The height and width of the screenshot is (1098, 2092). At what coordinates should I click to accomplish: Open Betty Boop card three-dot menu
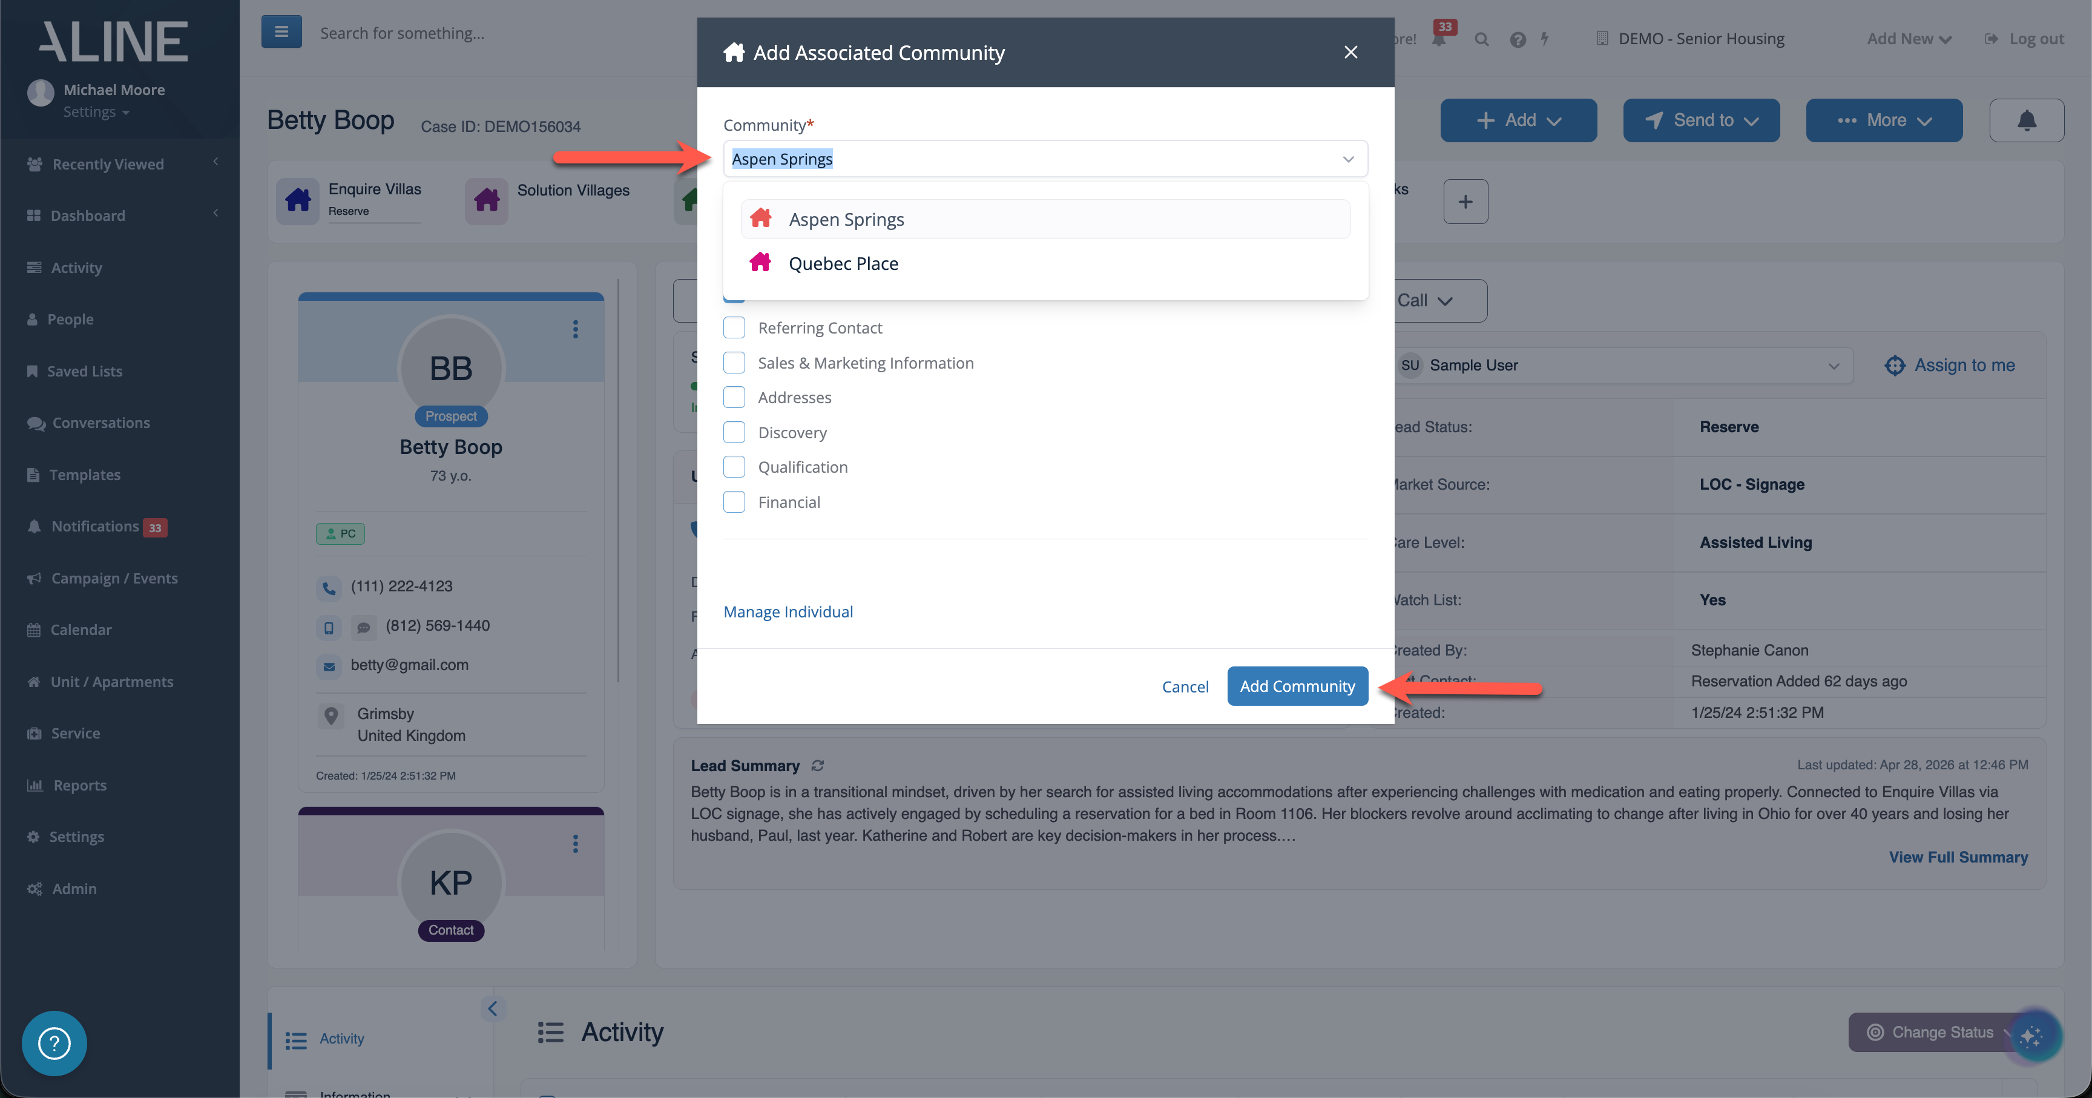click(x=576, y=329)
